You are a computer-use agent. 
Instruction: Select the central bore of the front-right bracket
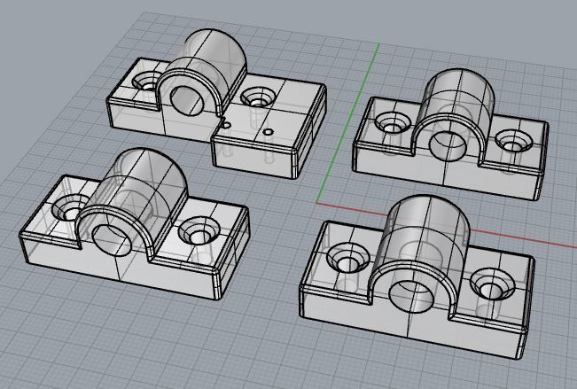coord(412,295)
